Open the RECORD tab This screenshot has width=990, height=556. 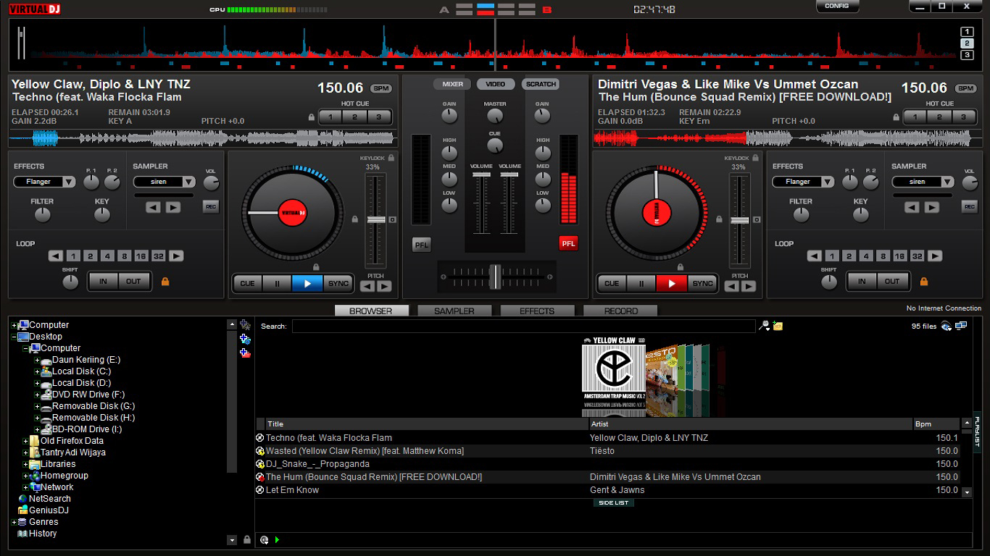coord(621,311)
